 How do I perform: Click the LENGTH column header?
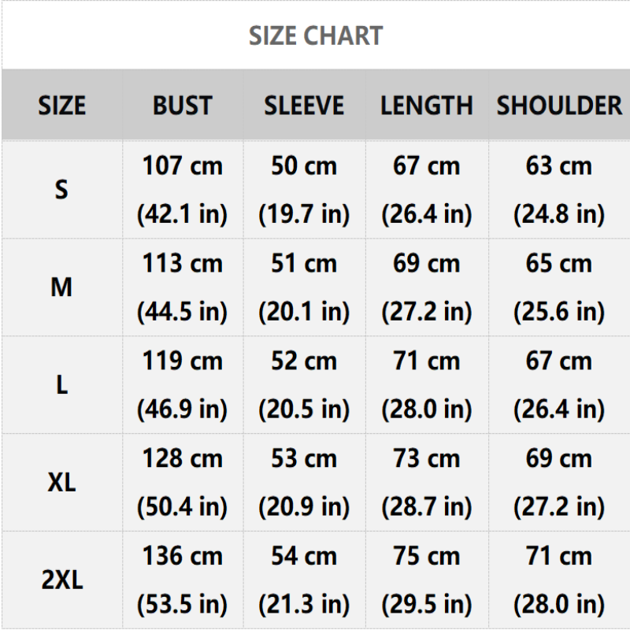click(426, 106)
